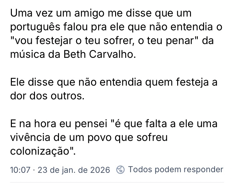Click the date "23 de jan. de 2026"

[74, 170]
